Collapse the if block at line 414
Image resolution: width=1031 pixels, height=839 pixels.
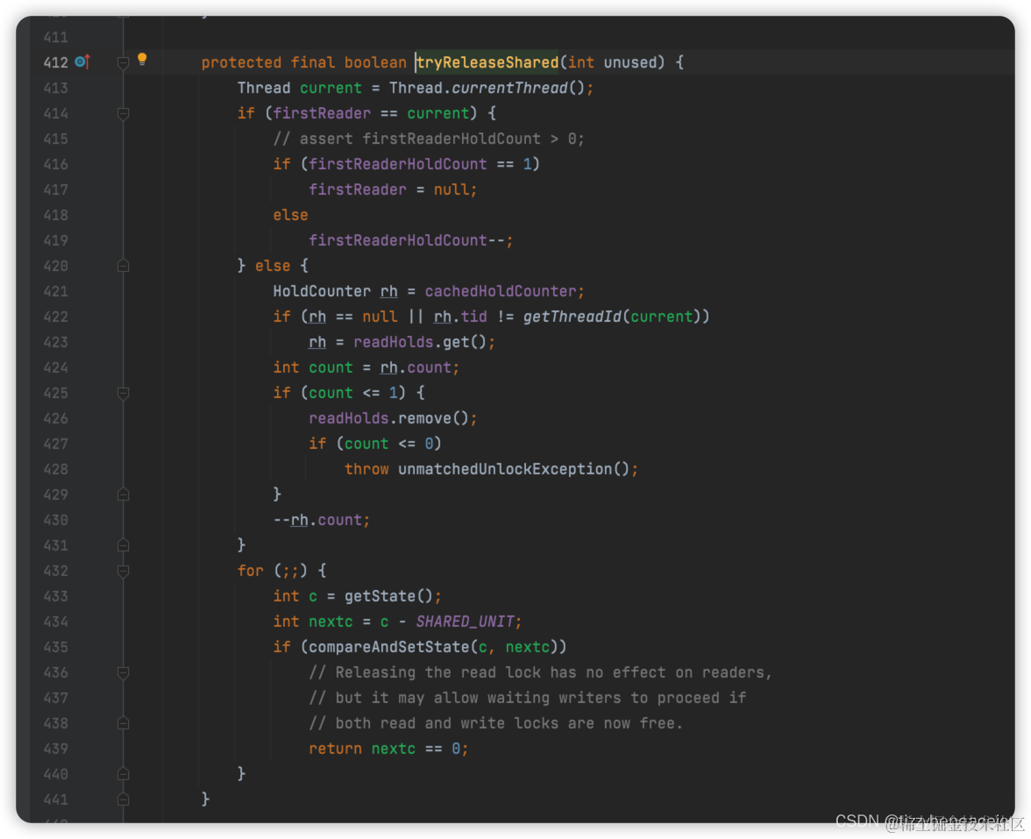click(x=123, y=114)
